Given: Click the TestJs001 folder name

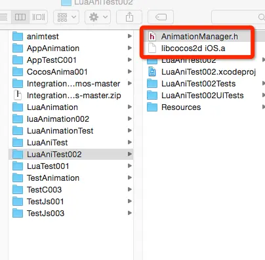Looking at the screenshot, I should pyautogui.click(x=45, y=202).
